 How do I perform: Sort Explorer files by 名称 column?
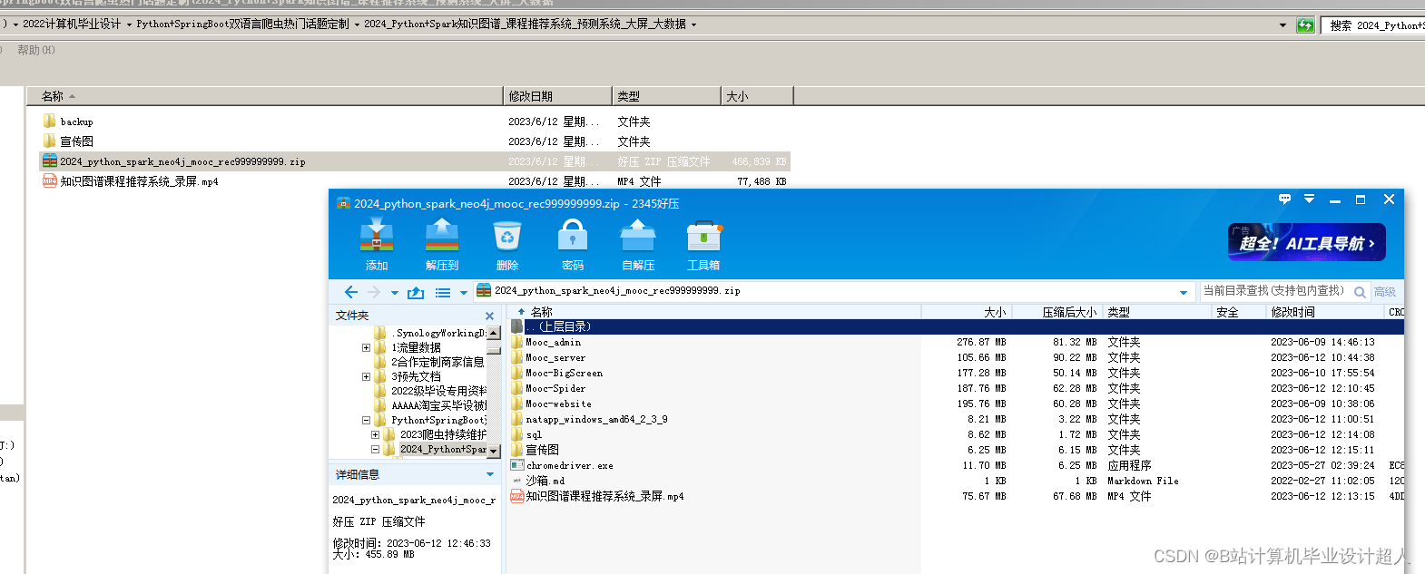click(264, 96)
